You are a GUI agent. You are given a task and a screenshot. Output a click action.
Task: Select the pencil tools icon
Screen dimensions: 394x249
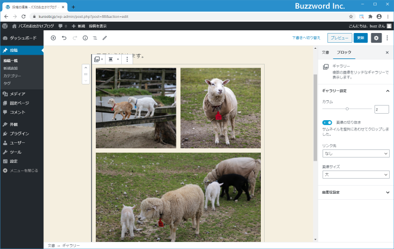click(105, 38)
